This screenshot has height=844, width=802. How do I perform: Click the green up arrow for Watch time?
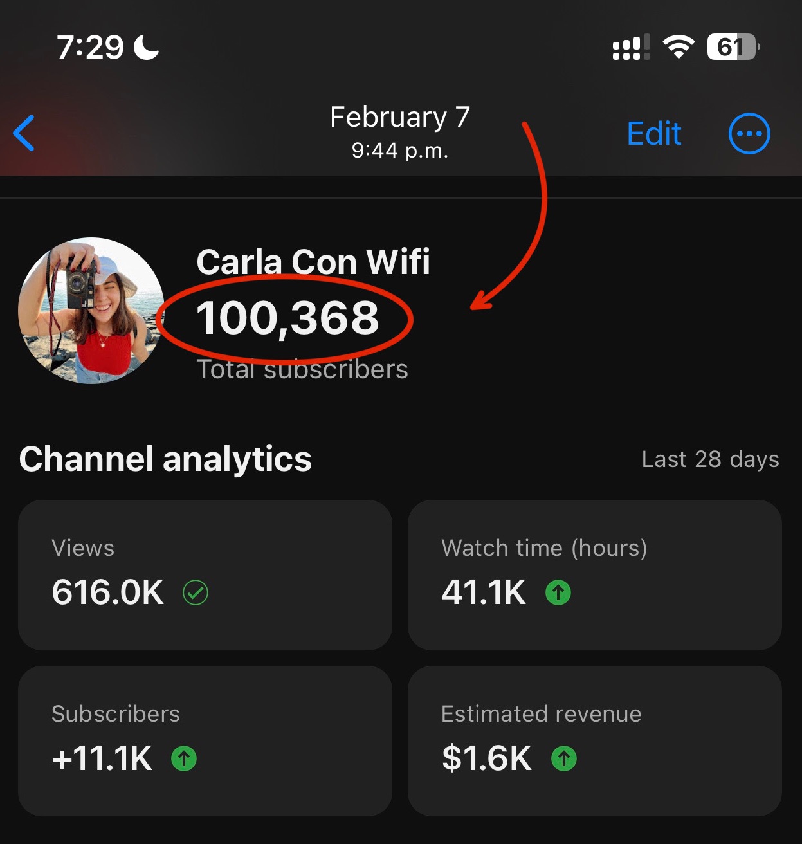coord(558,592)
